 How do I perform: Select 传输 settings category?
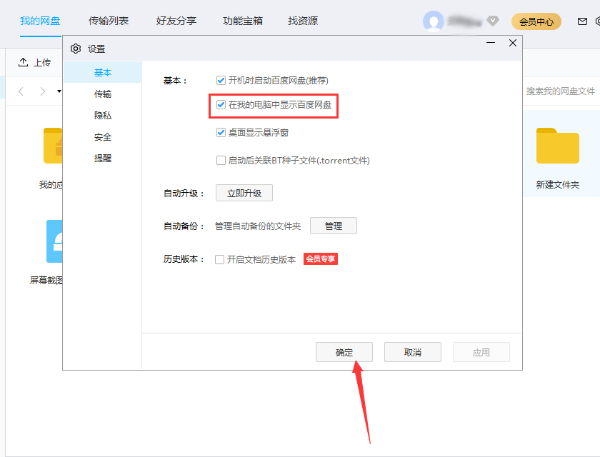(103, 94)
